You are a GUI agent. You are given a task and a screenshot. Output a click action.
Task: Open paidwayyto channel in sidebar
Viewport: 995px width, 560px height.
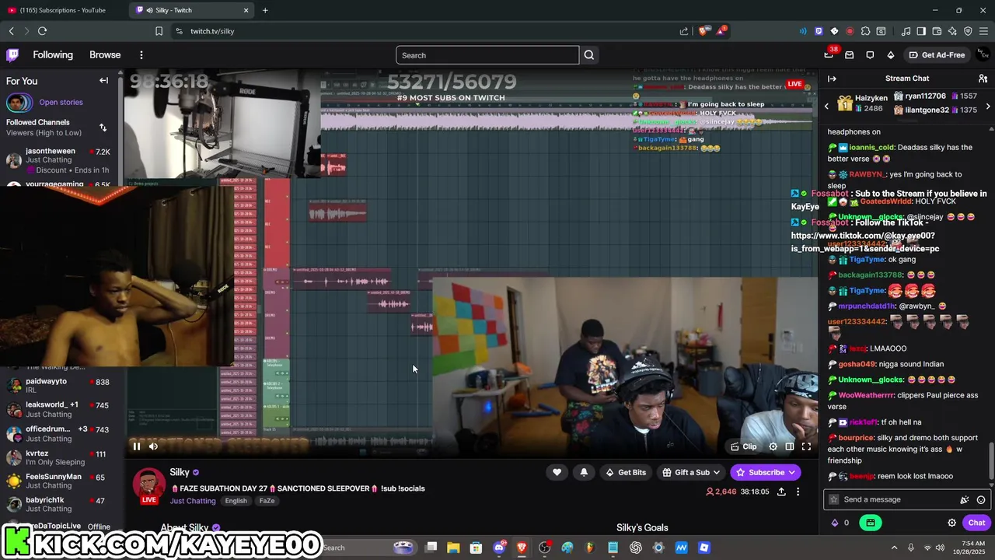(58, 386)
